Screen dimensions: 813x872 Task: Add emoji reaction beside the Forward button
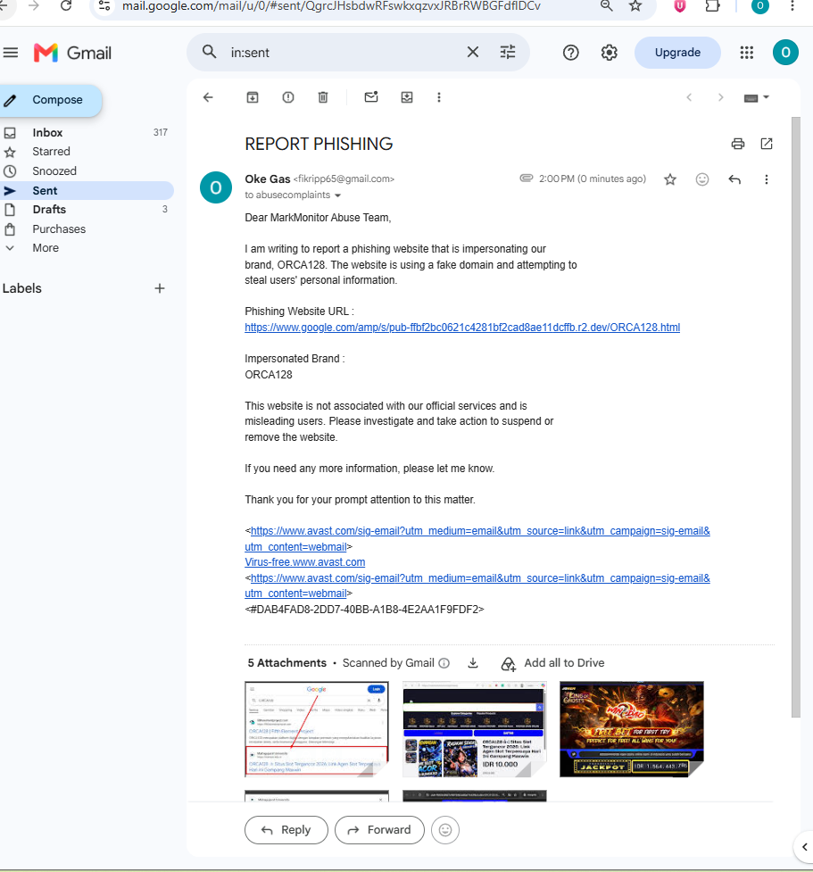[444, 830]
